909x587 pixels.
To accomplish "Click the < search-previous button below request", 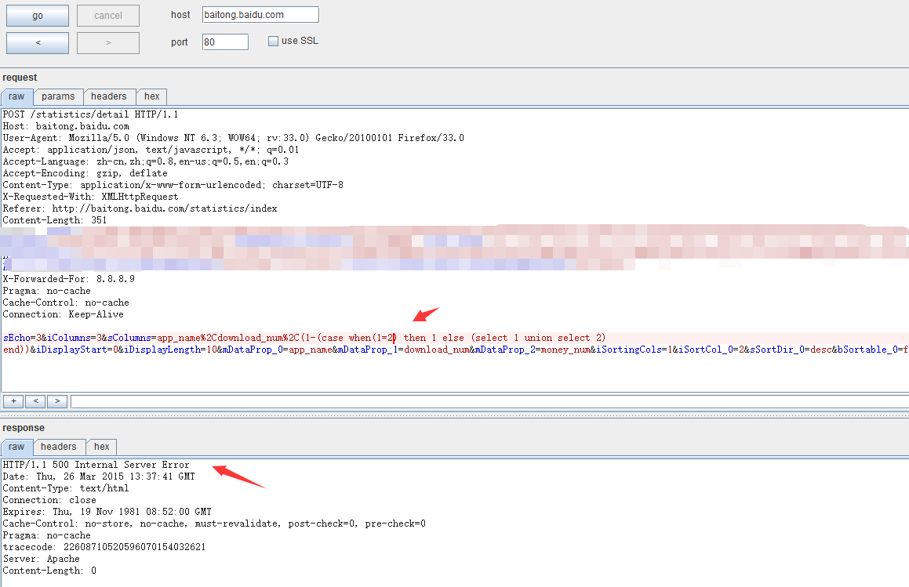I will 35,401.
